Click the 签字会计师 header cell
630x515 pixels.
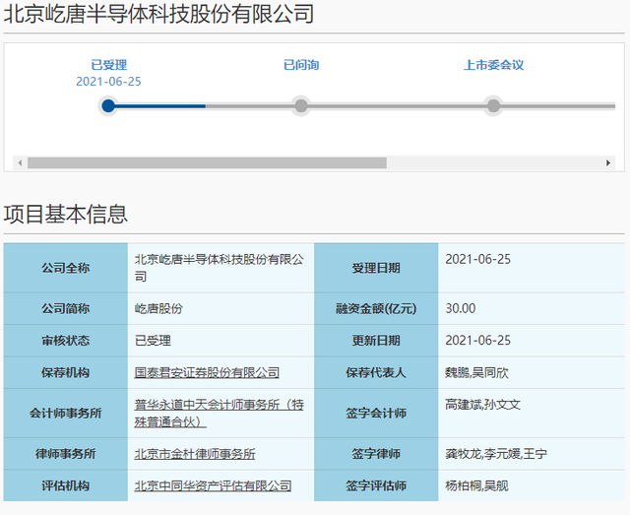[x=376, y=414]
